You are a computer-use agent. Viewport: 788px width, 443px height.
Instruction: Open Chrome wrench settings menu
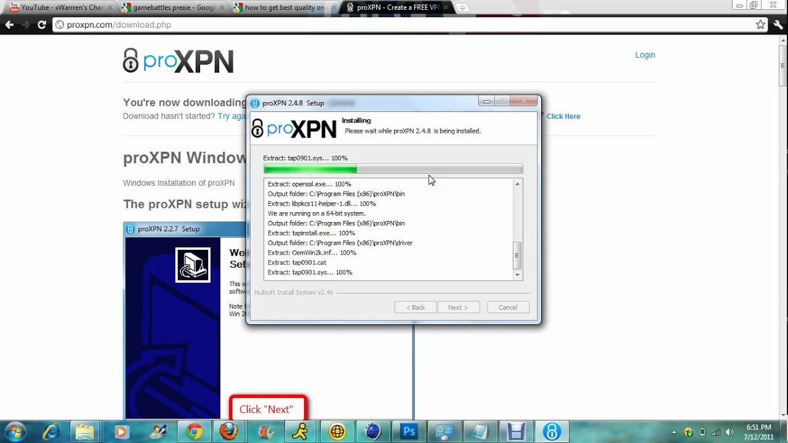(778, 25)
